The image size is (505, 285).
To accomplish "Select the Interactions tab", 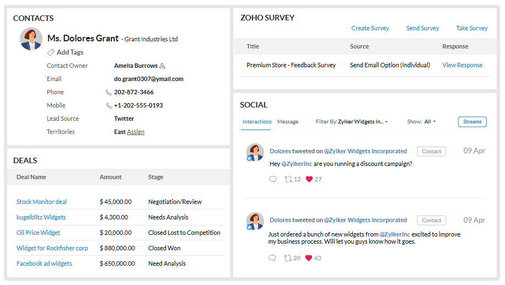I will (x=257, y=122).
